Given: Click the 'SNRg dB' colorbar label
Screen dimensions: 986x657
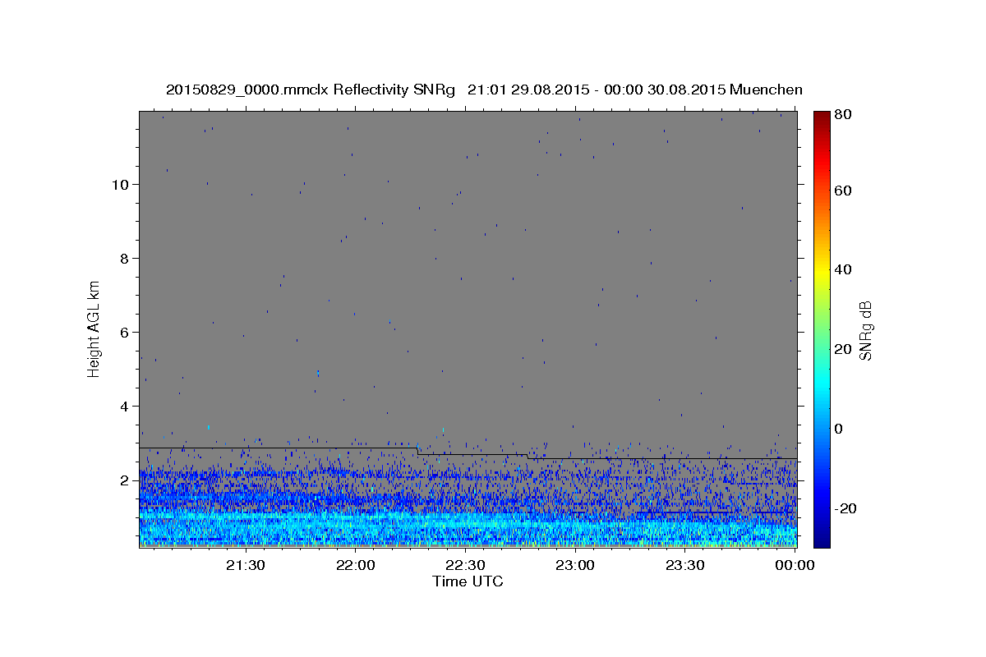Looking at the screenshot, I should pos(865,330).
